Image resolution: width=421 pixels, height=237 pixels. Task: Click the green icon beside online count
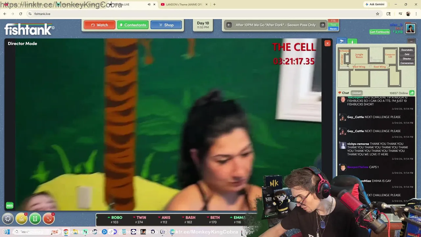(411, 93)
